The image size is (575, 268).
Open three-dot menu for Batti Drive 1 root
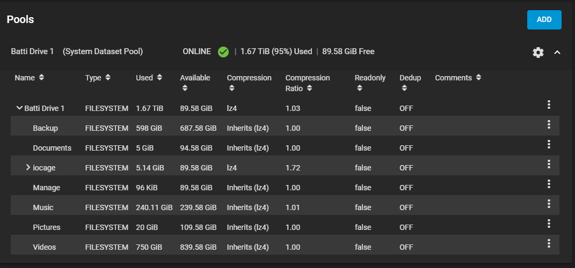(549, 105)
